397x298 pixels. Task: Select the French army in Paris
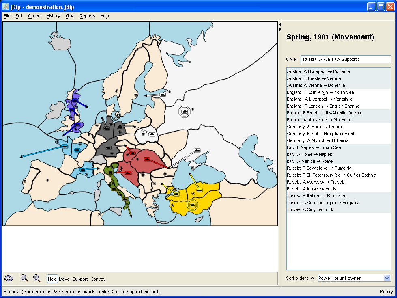77,150
